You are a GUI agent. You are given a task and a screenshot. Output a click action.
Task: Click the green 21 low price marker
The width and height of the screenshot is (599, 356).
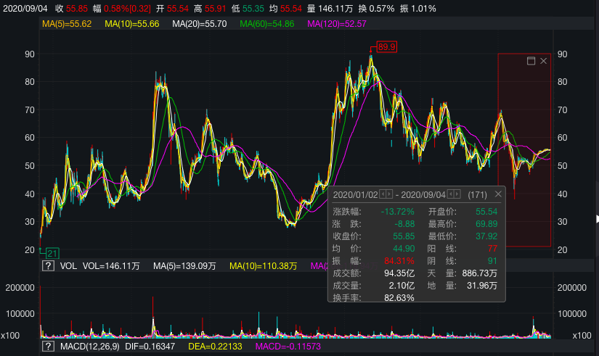pyautogui.click(x=52, y=253)
